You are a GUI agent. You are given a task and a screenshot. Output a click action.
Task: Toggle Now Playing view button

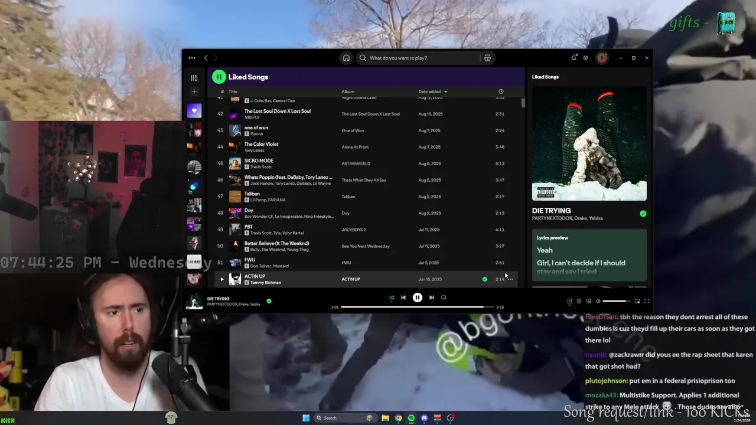pos(569,301)
